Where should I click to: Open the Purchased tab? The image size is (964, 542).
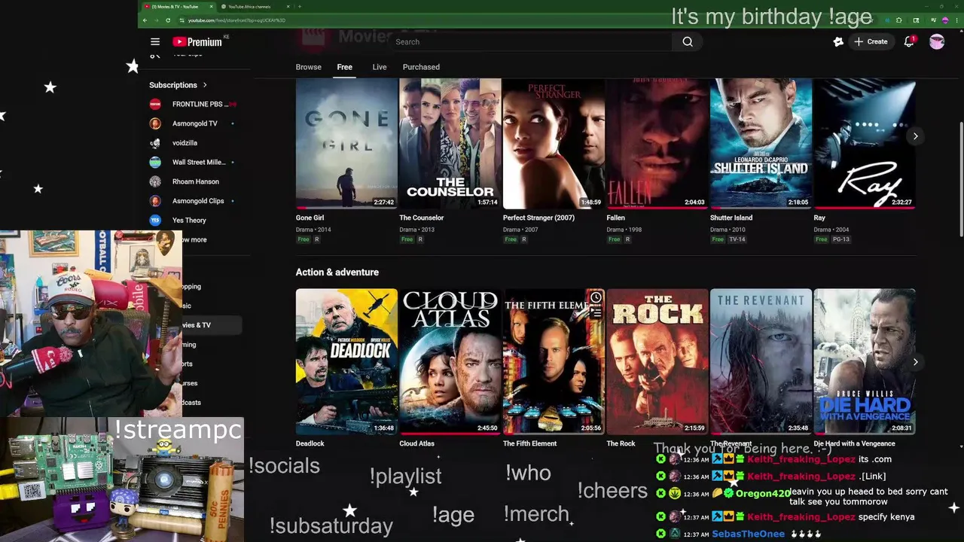point(421,67)
